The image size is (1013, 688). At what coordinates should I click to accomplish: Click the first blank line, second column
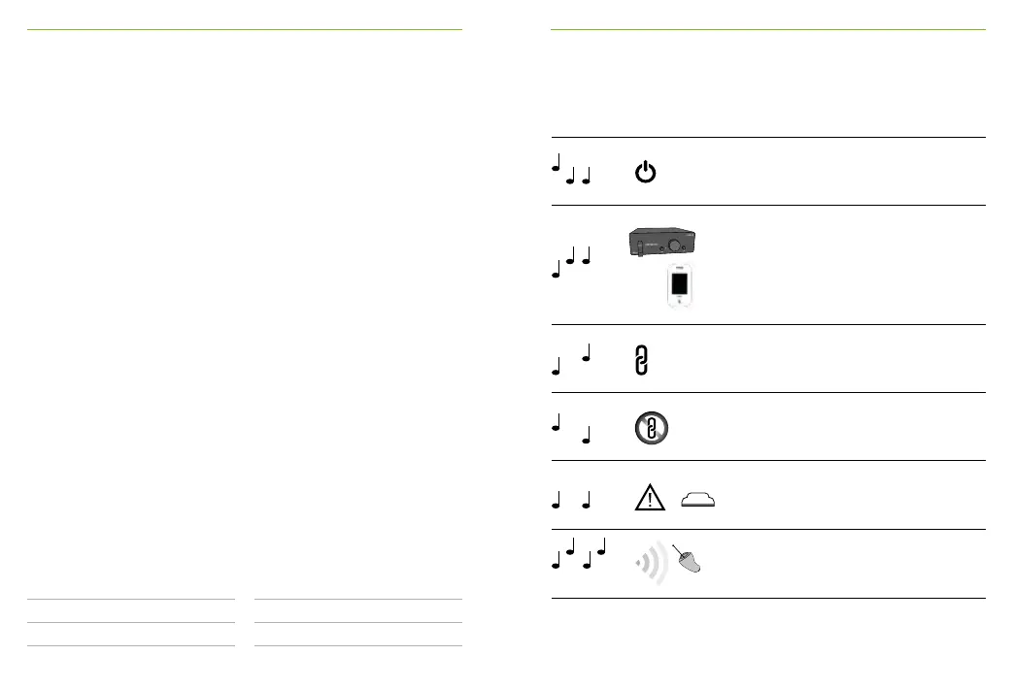click(x=358, y=599)
